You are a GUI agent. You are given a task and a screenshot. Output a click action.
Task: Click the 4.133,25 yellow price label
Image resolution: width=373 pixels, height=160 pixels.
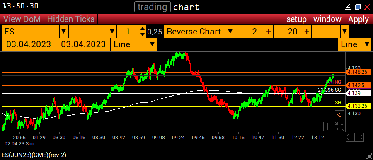(x=358, y=106)
